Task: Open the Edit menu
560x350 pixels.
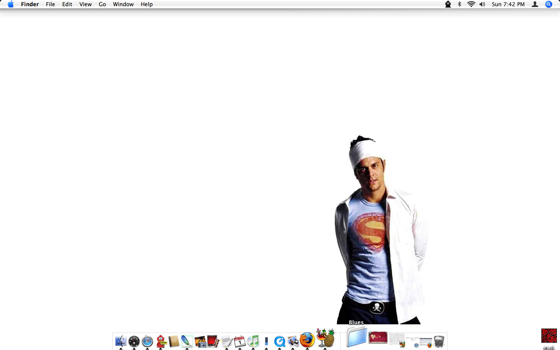Action: tap(67, 4)
